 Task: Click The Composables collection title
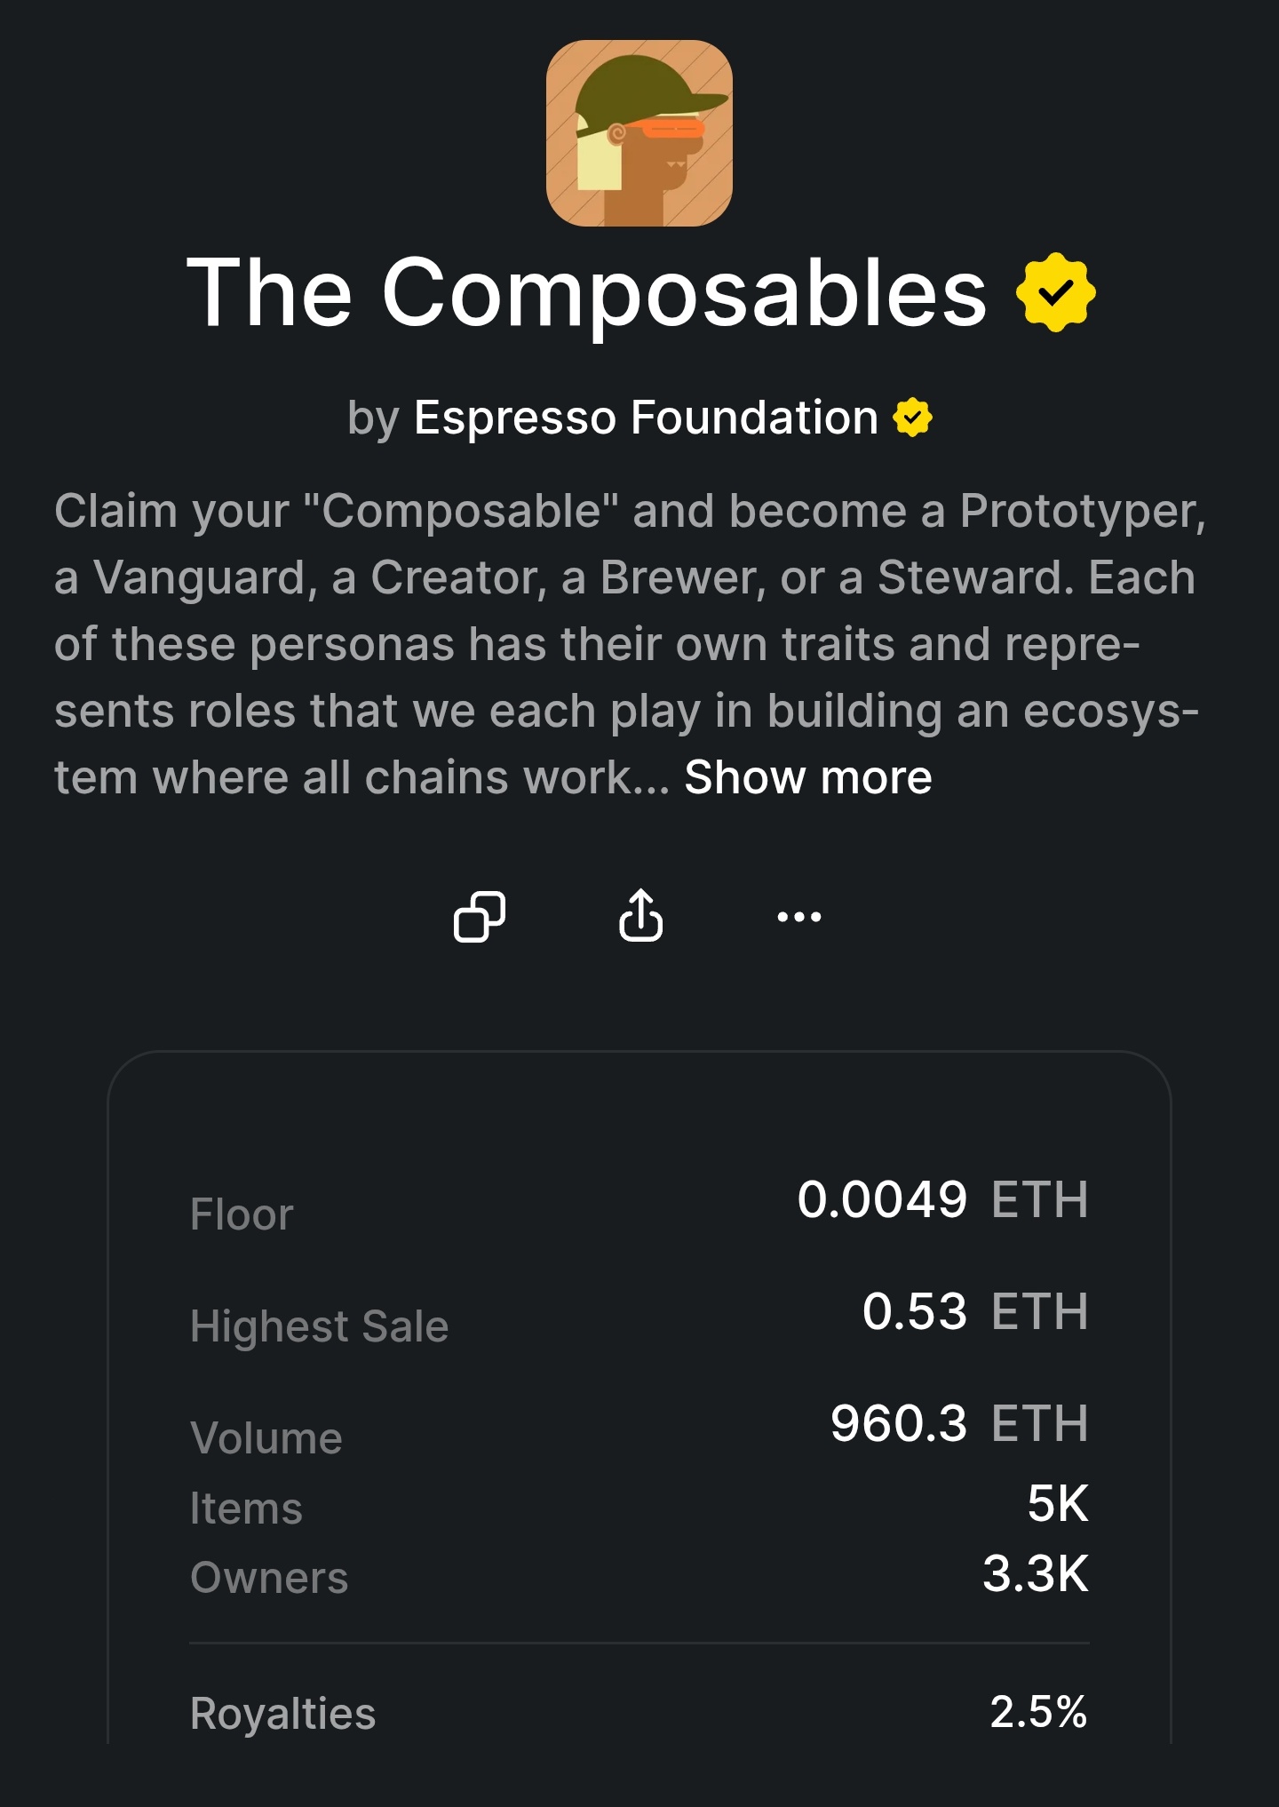pyautogui.click(x=586, y=292)
